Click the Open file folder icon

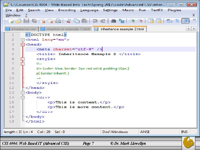tap(19, 21)
